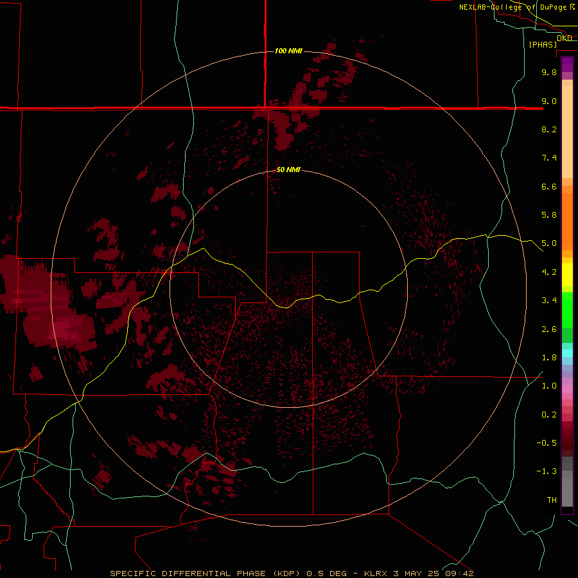The height and width of the screenshot is (578, 578).
Task: Click the 5.0 scale value
Action: coord(549,243)
